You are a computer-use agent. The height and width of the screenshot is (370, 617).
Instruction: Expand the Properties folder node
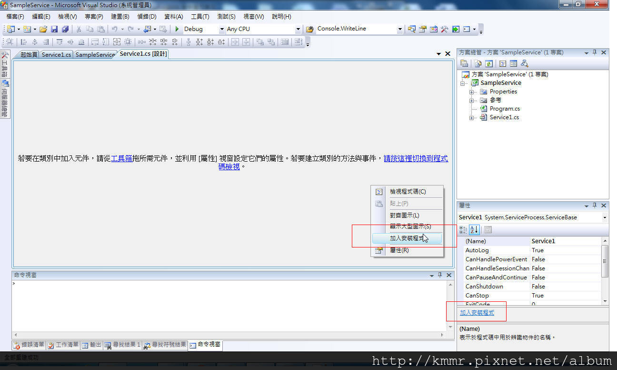point(472,92)
